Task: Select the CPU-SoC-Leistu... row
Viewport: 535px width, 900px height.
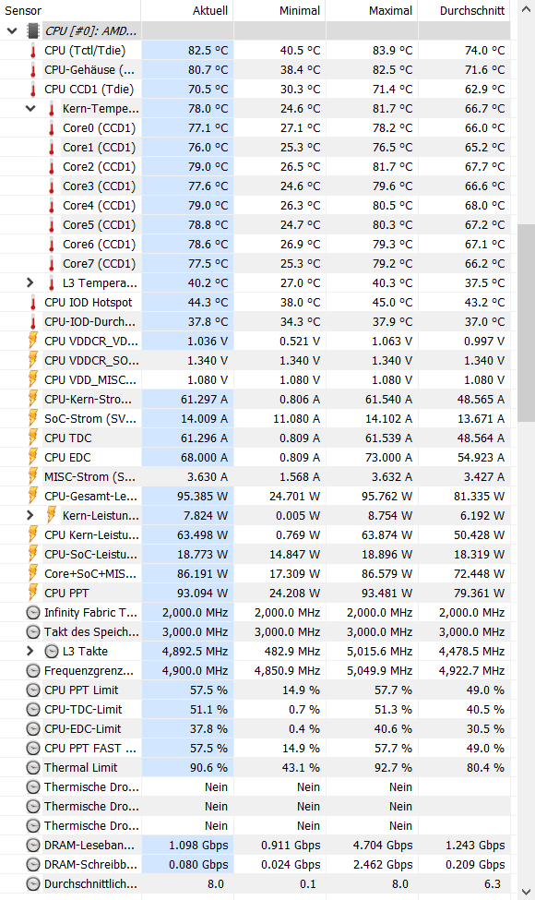Action: (x=255, y=555)
